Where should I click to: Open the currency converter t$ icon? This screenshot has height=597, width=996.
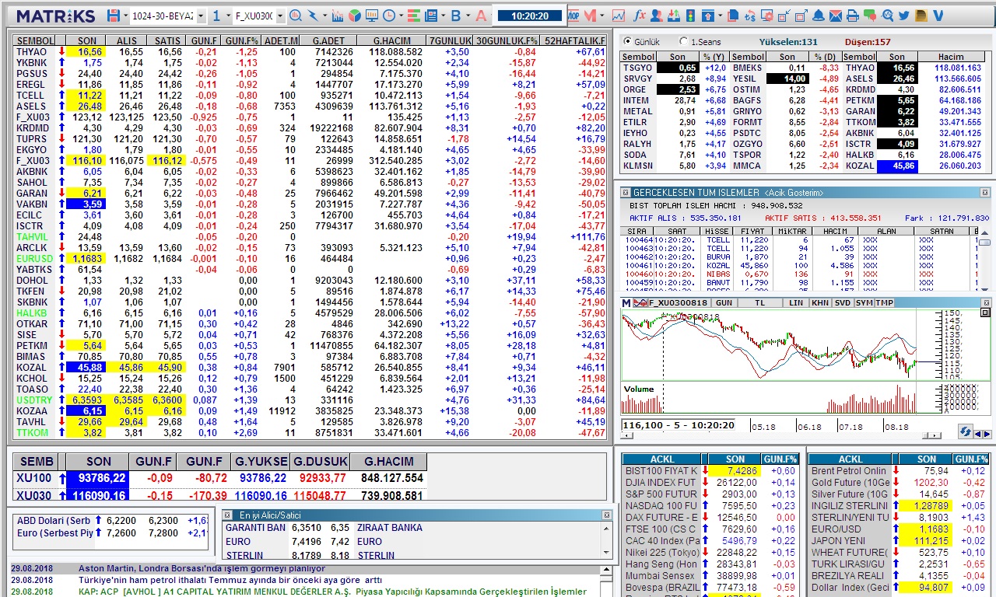[750, 16]
